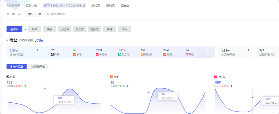Switch chart to 涉及账号数 view
279x114 pixels.
38,67
